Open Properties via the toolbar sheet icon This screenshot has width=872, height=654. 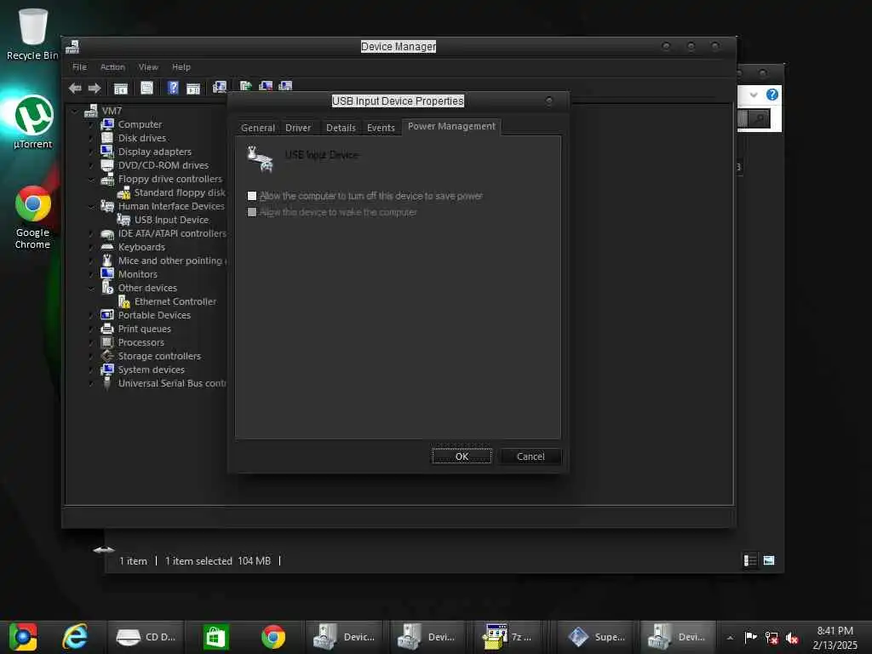click(146, 88)
